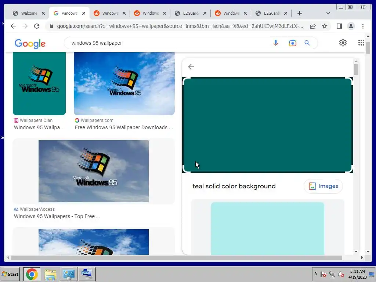The image size is (376, 282).
Task: Click the address bar URL
Action: point(180,26)
